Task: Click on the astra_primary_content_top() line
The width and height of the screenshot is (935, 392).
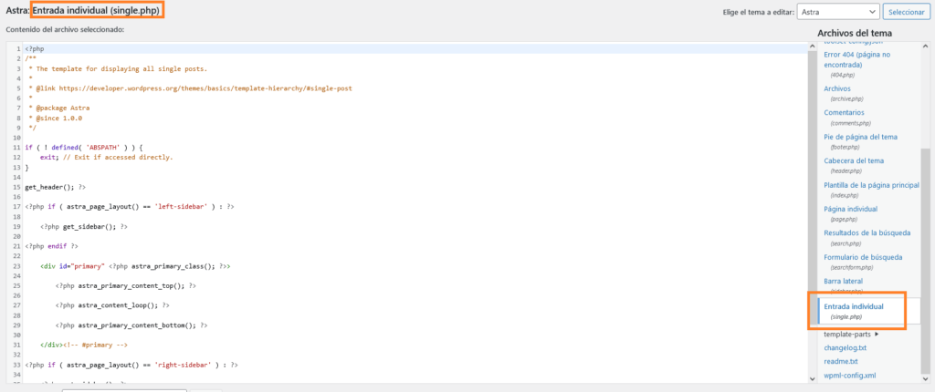Action: coord(126,286)
